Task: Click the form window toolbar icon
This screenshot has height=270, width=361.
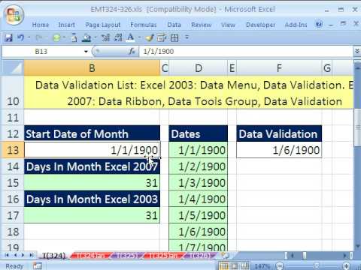Action: tap(162, 37)
